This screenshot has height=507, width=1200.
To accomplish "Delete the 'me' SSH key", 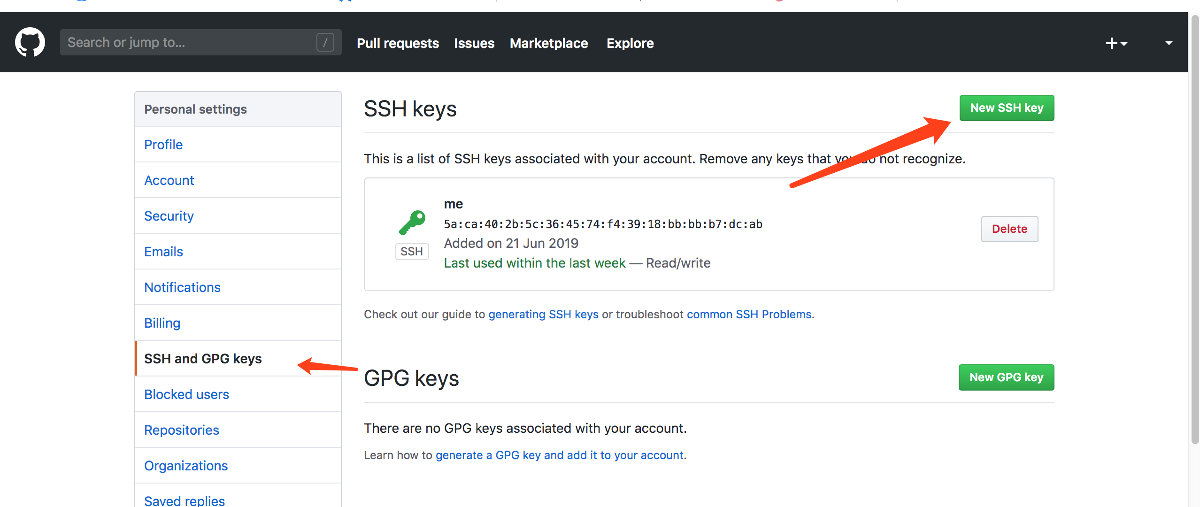I will coord(1009,229).
